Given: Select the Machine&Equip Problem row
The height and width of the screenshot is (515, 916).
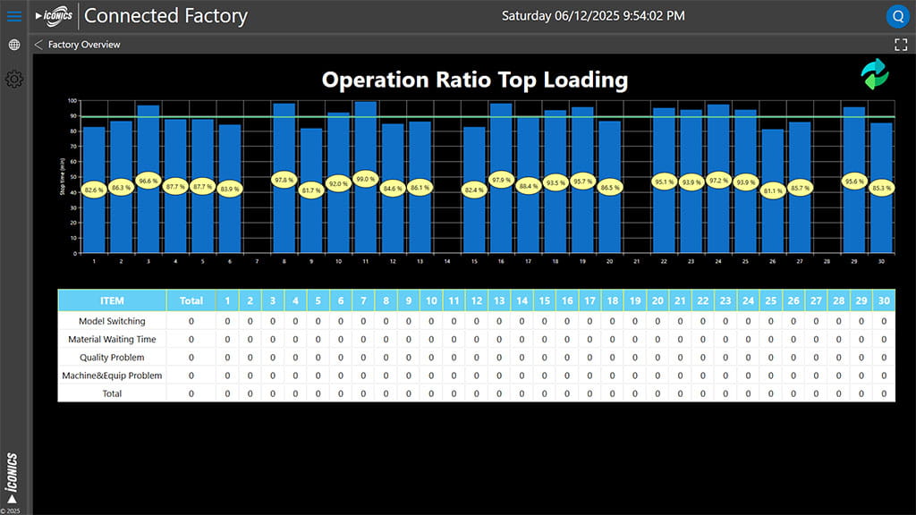Looking at the screenshot, I should tap(112, 376).
